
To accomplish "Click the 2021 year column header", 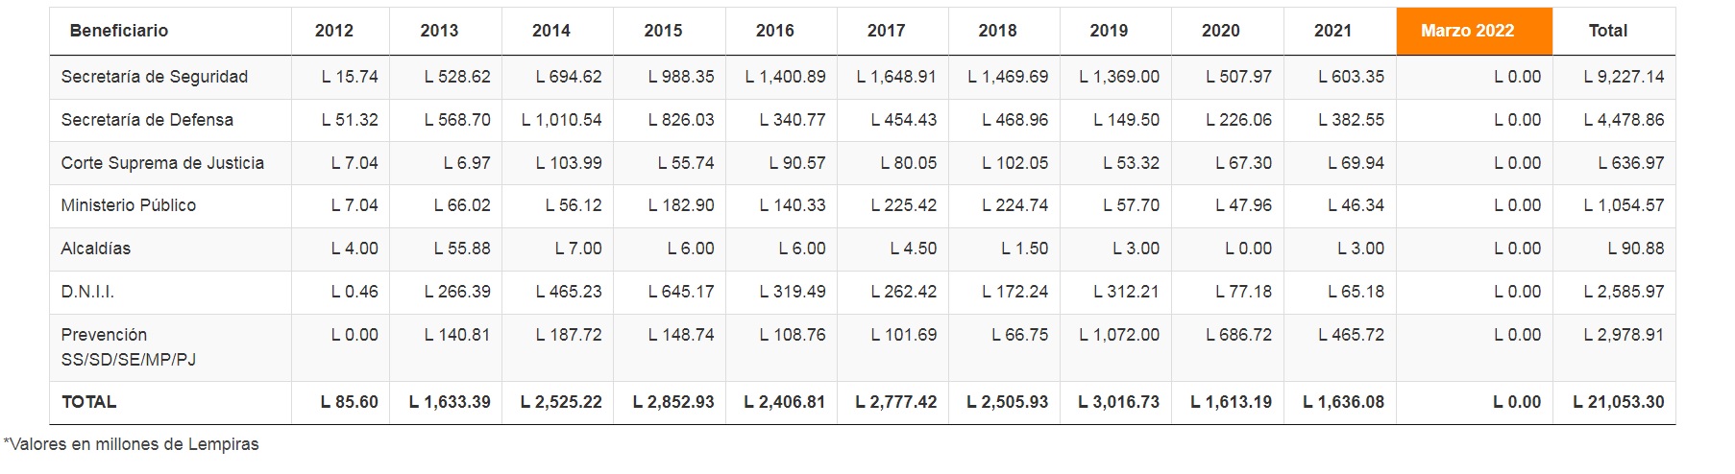I will point(1332,31).
